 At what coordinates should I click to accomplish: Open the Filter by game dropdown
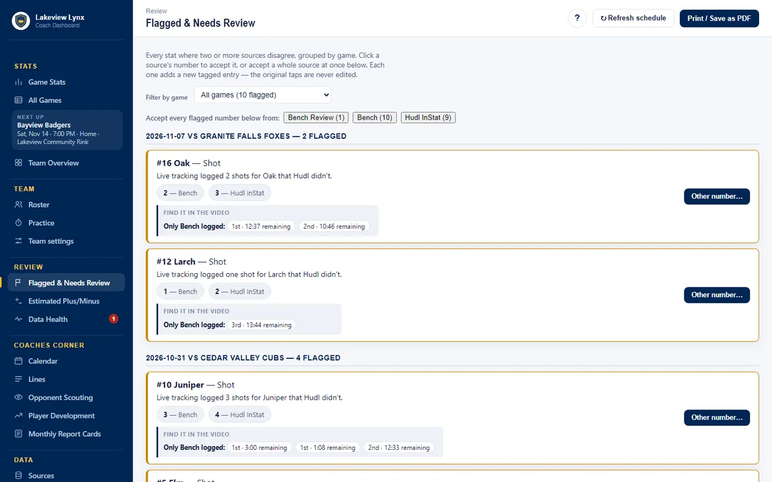pos(262,95)
